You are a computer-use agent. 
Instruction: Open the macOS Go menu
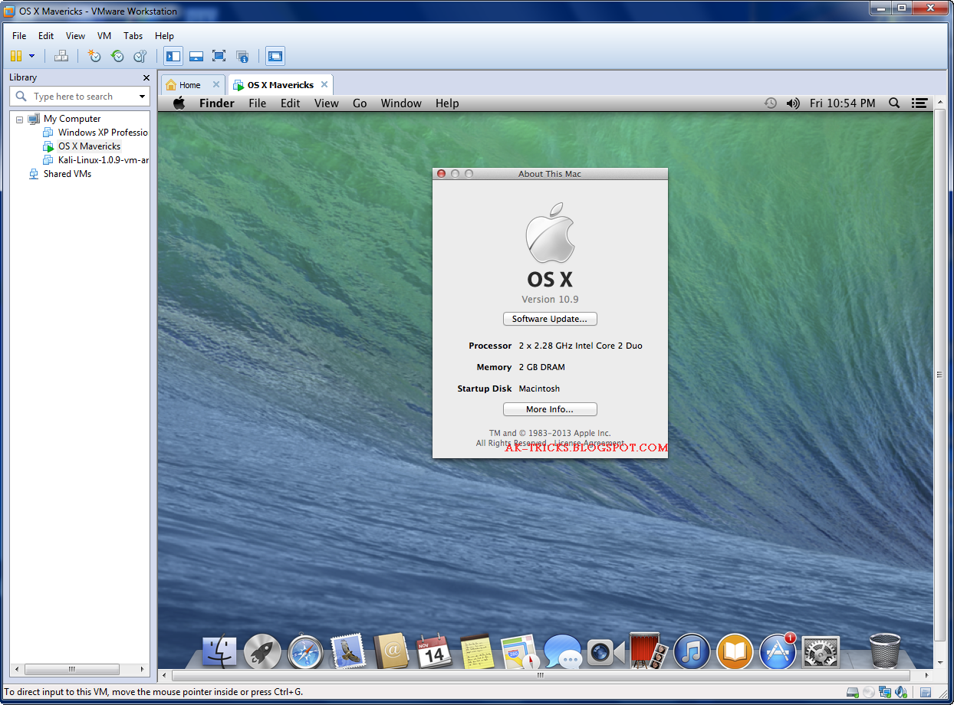tap(360, 103)
